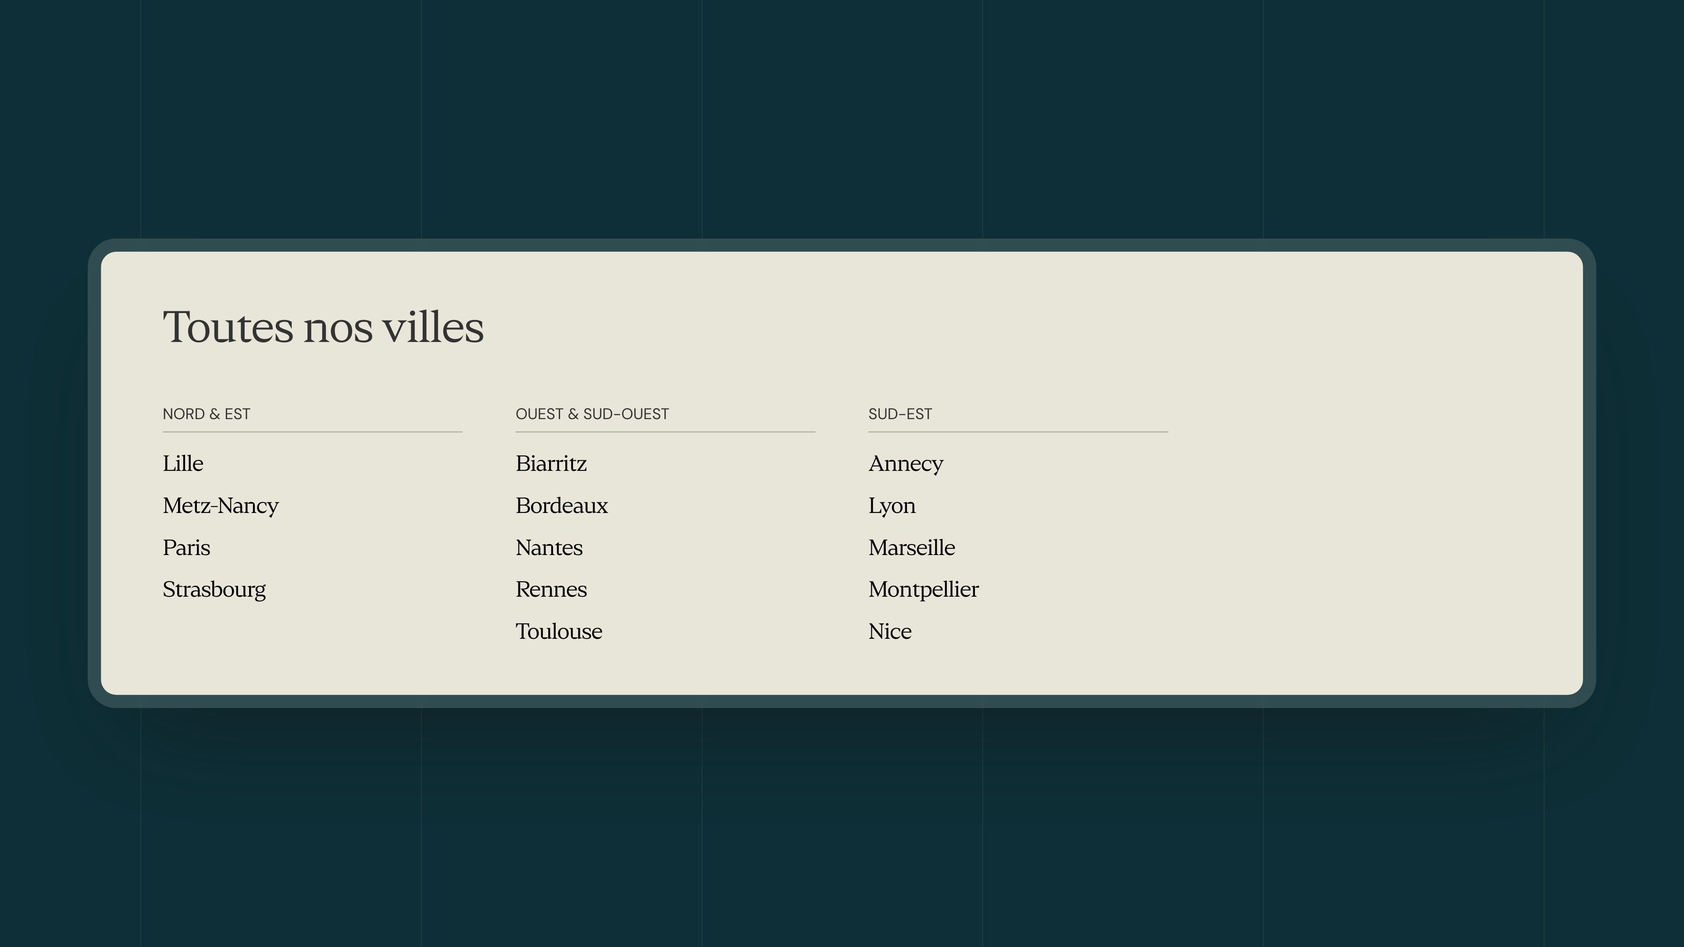Open the Biarritz city link
Viewport: 1684px width, 947px height.
(x=551, y=463)
